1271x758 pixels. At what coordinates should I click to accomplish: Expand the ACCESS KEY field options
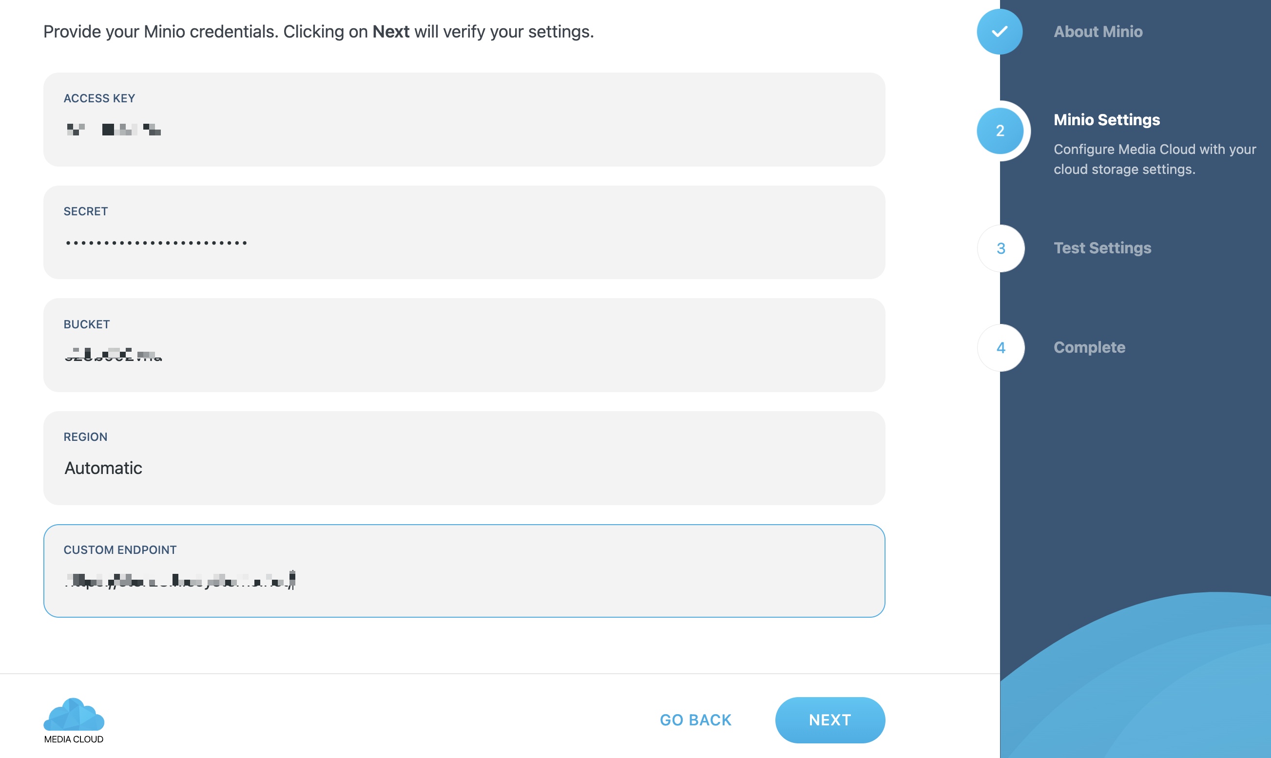tap(463, 128)
